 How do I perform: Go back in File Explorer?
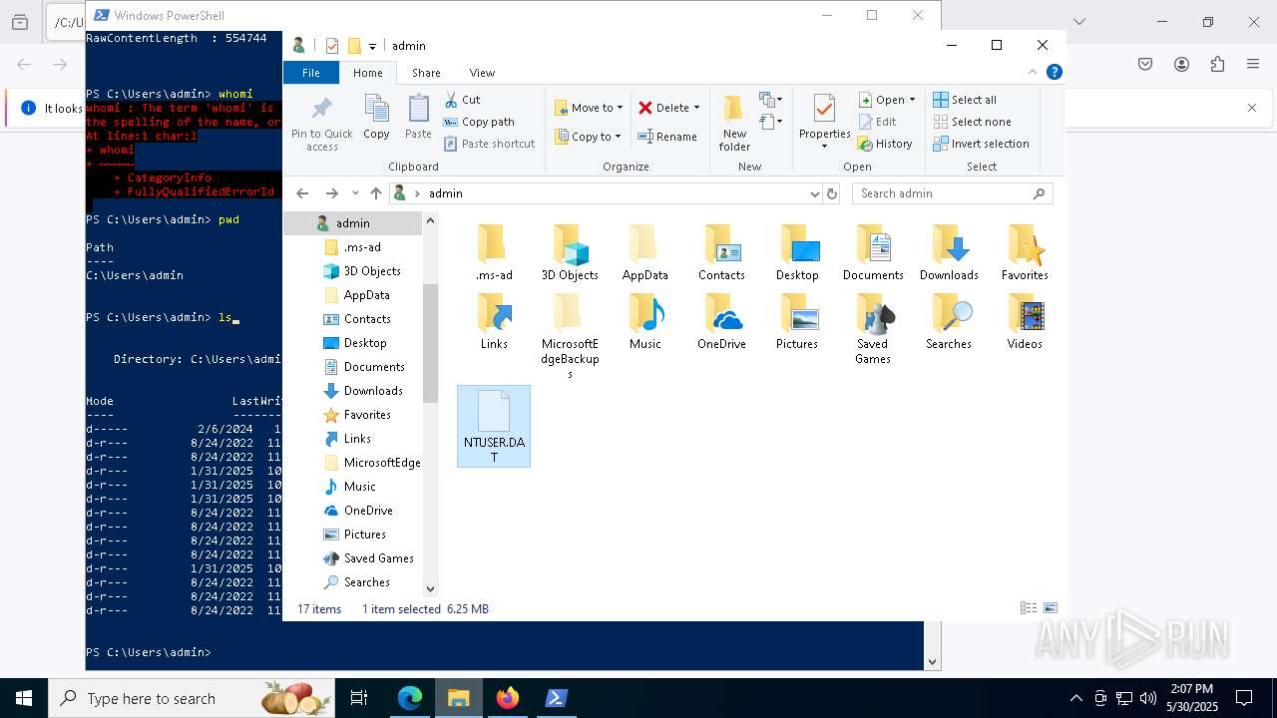303,193
